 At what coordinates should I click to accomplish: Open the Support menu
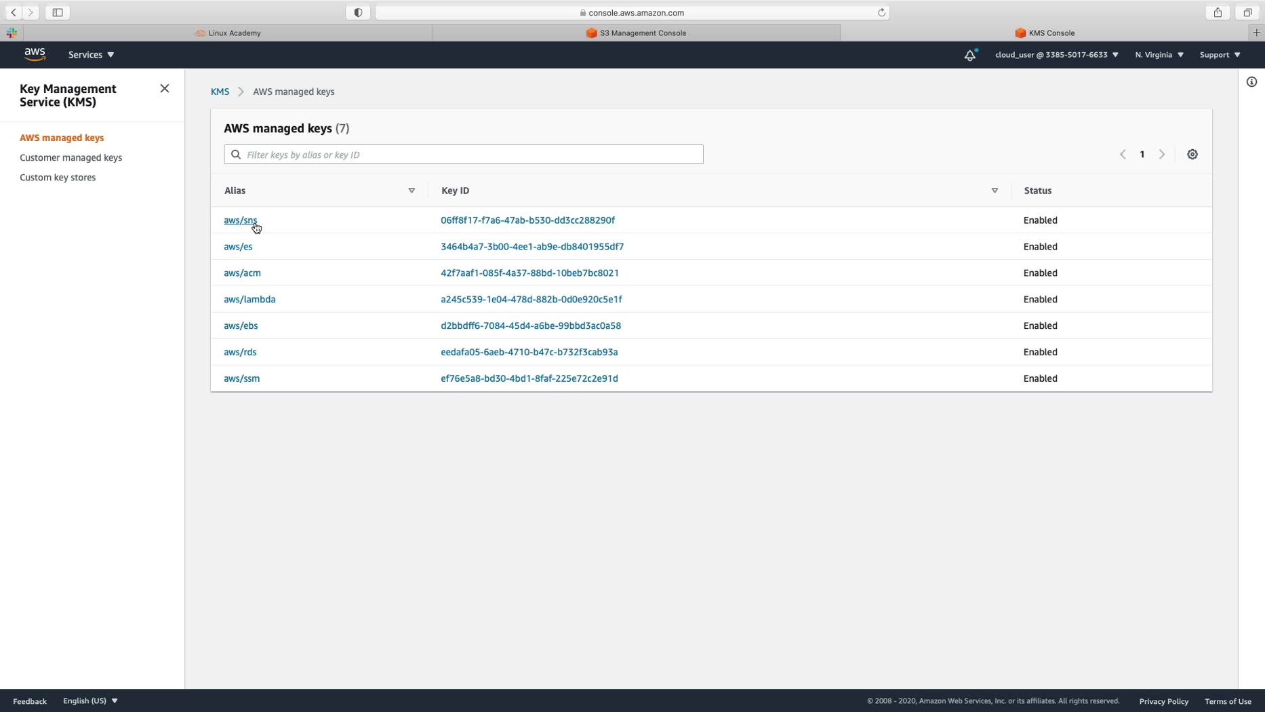(x=1220, y=55)
